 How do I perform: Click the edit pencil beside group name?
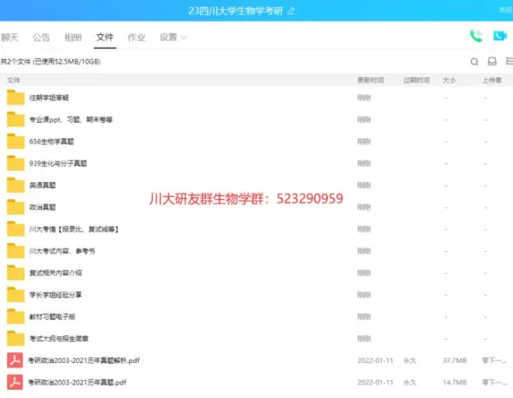pyautogui.click(x=291, y=11)
